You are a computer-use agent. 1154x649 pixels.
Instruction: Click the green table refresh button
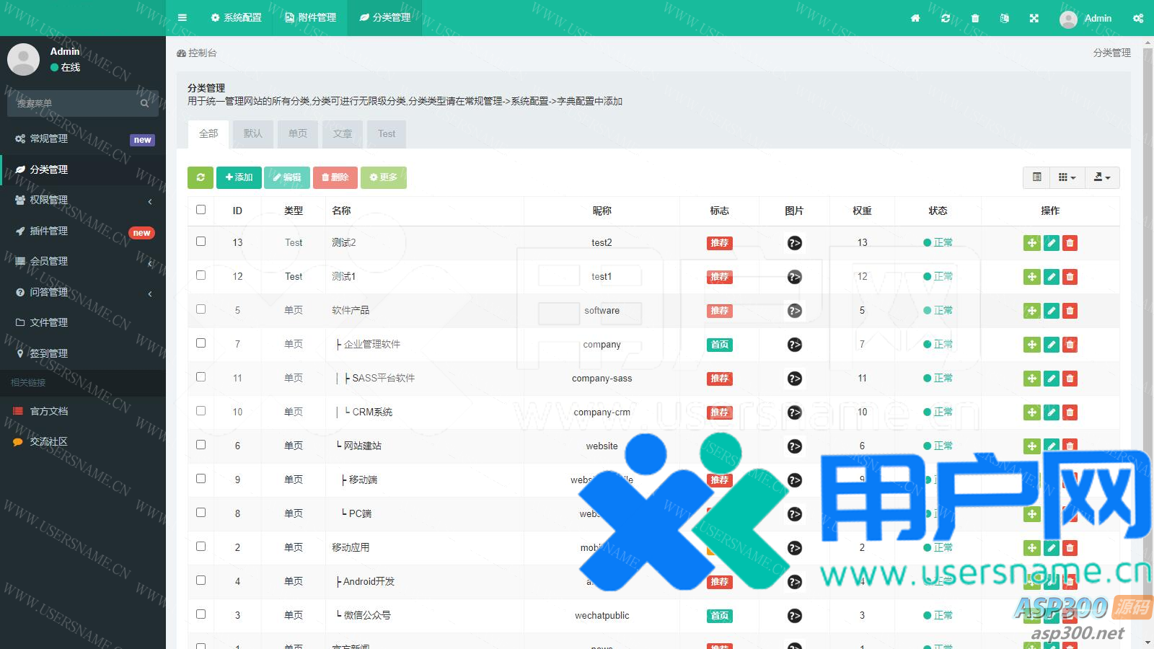[x=201, y=177]
